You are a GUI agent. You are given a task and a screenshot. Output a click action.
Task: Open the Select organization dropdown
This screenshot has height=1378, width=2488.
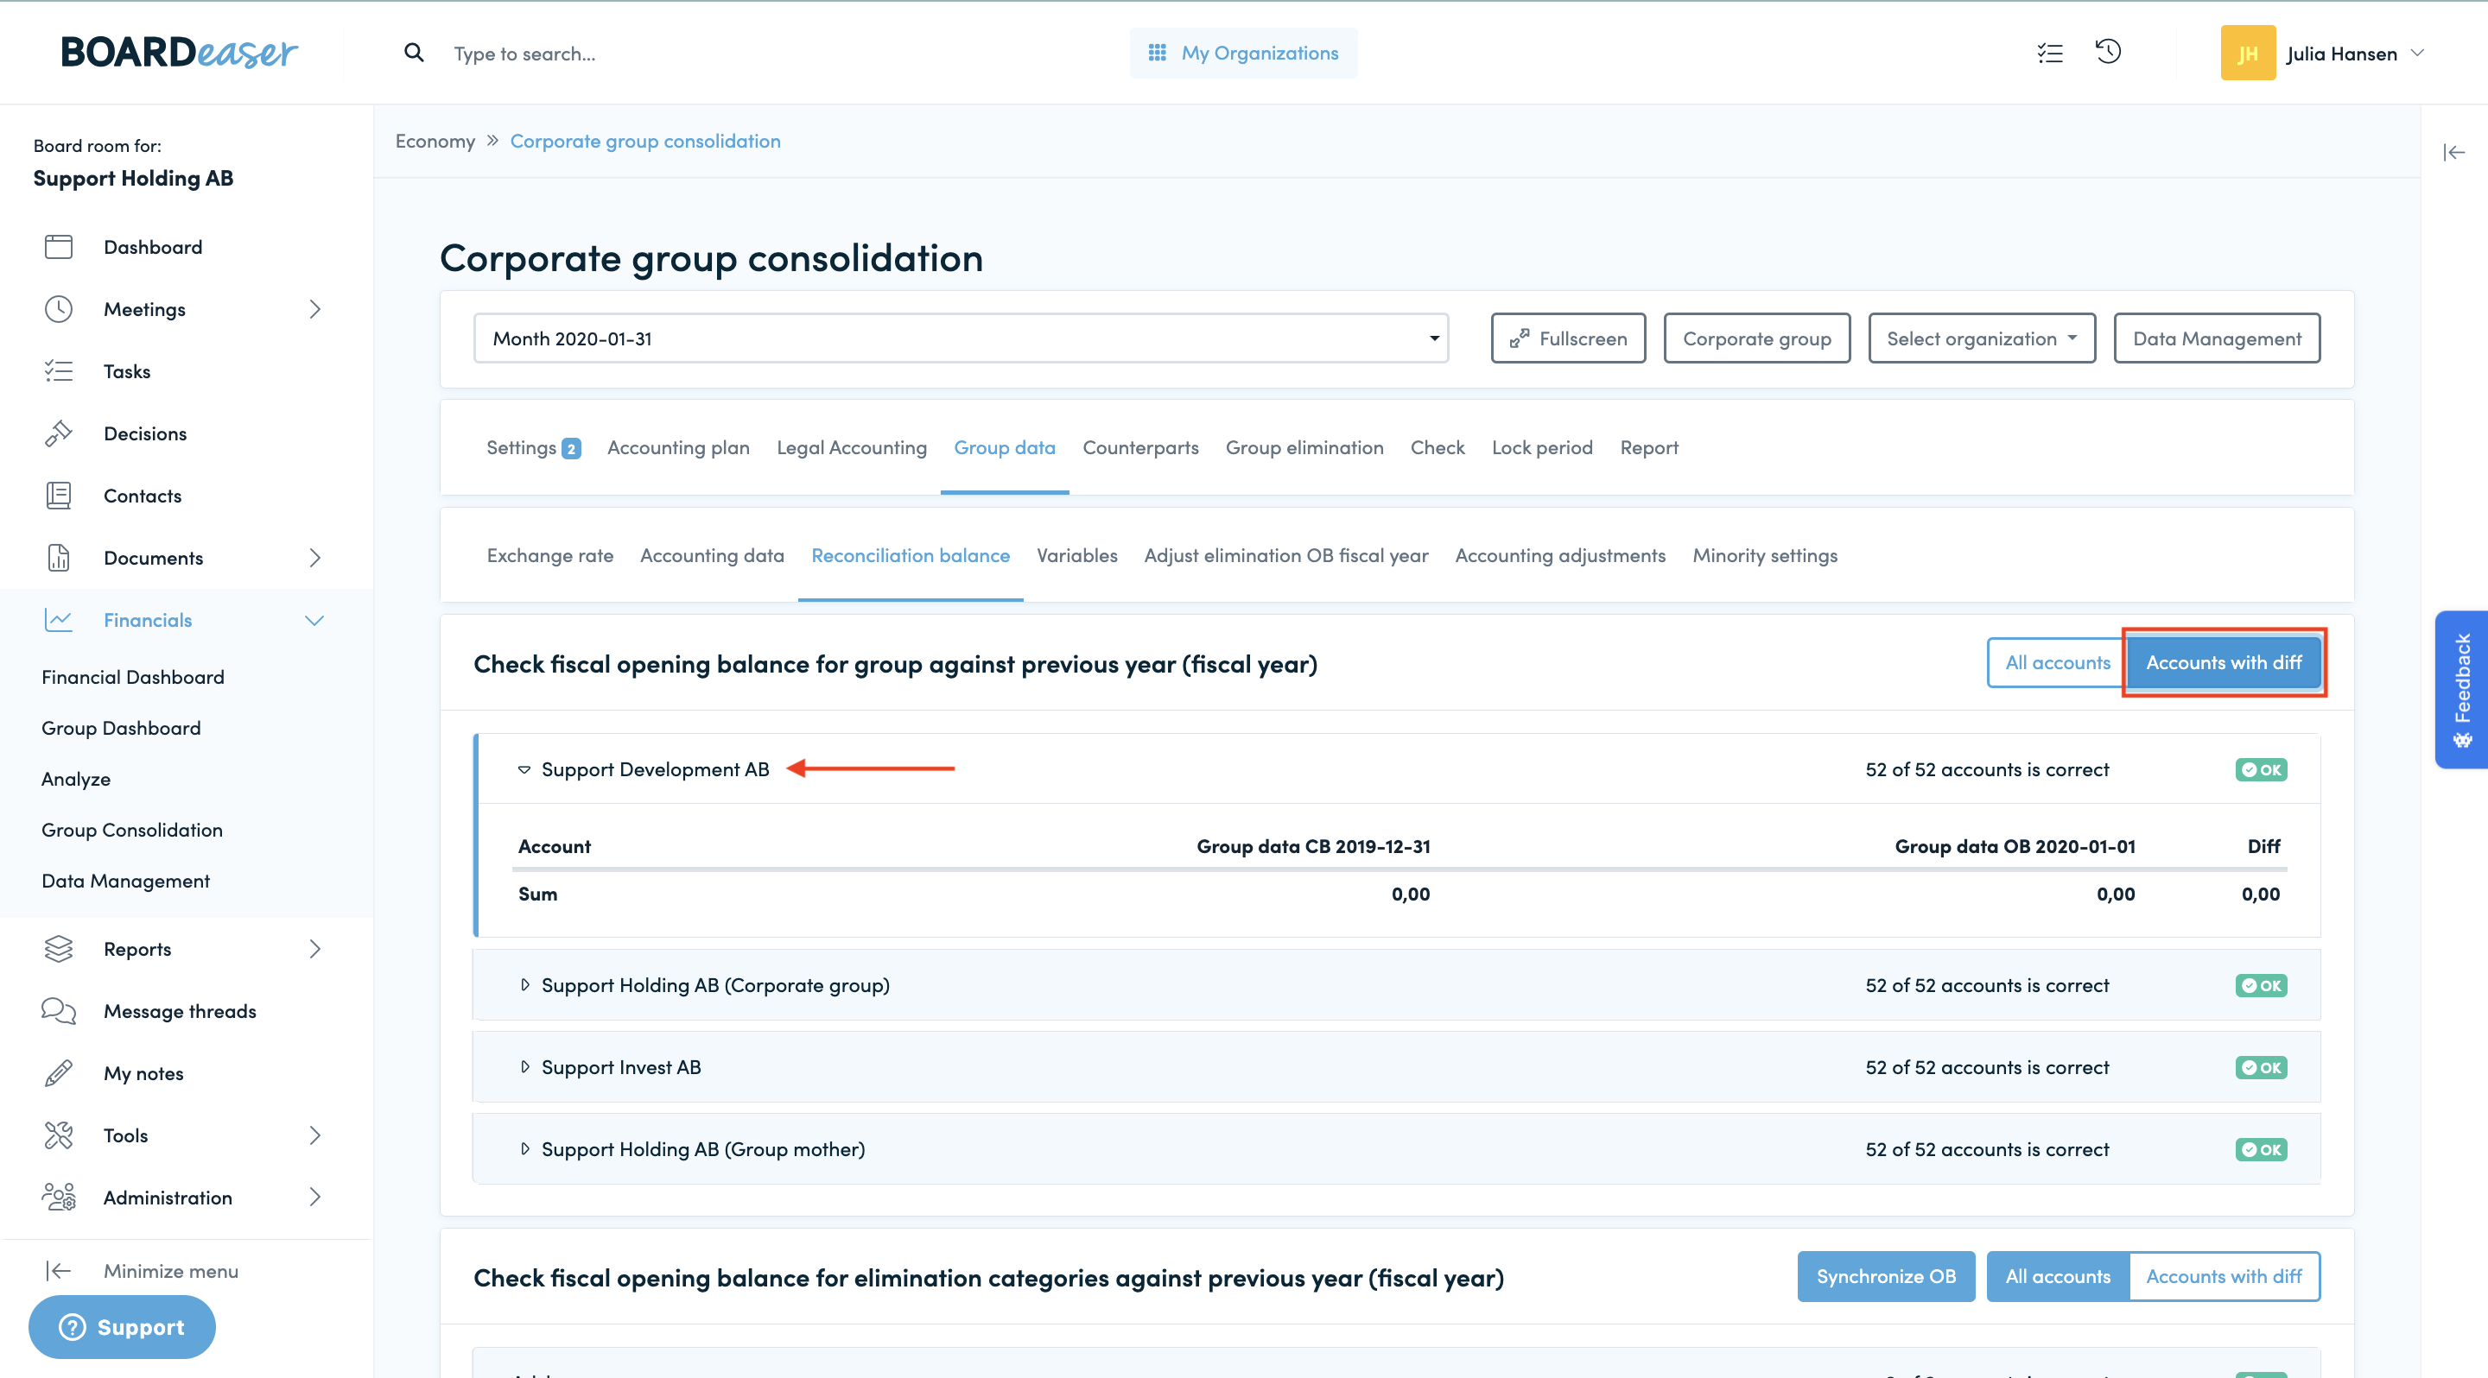pos(1981,338)
